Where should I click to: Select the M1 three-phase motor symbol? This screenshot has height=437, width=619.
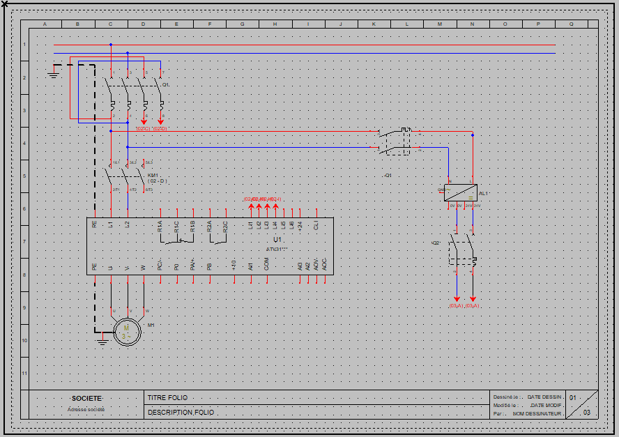[x=126, y=332]
